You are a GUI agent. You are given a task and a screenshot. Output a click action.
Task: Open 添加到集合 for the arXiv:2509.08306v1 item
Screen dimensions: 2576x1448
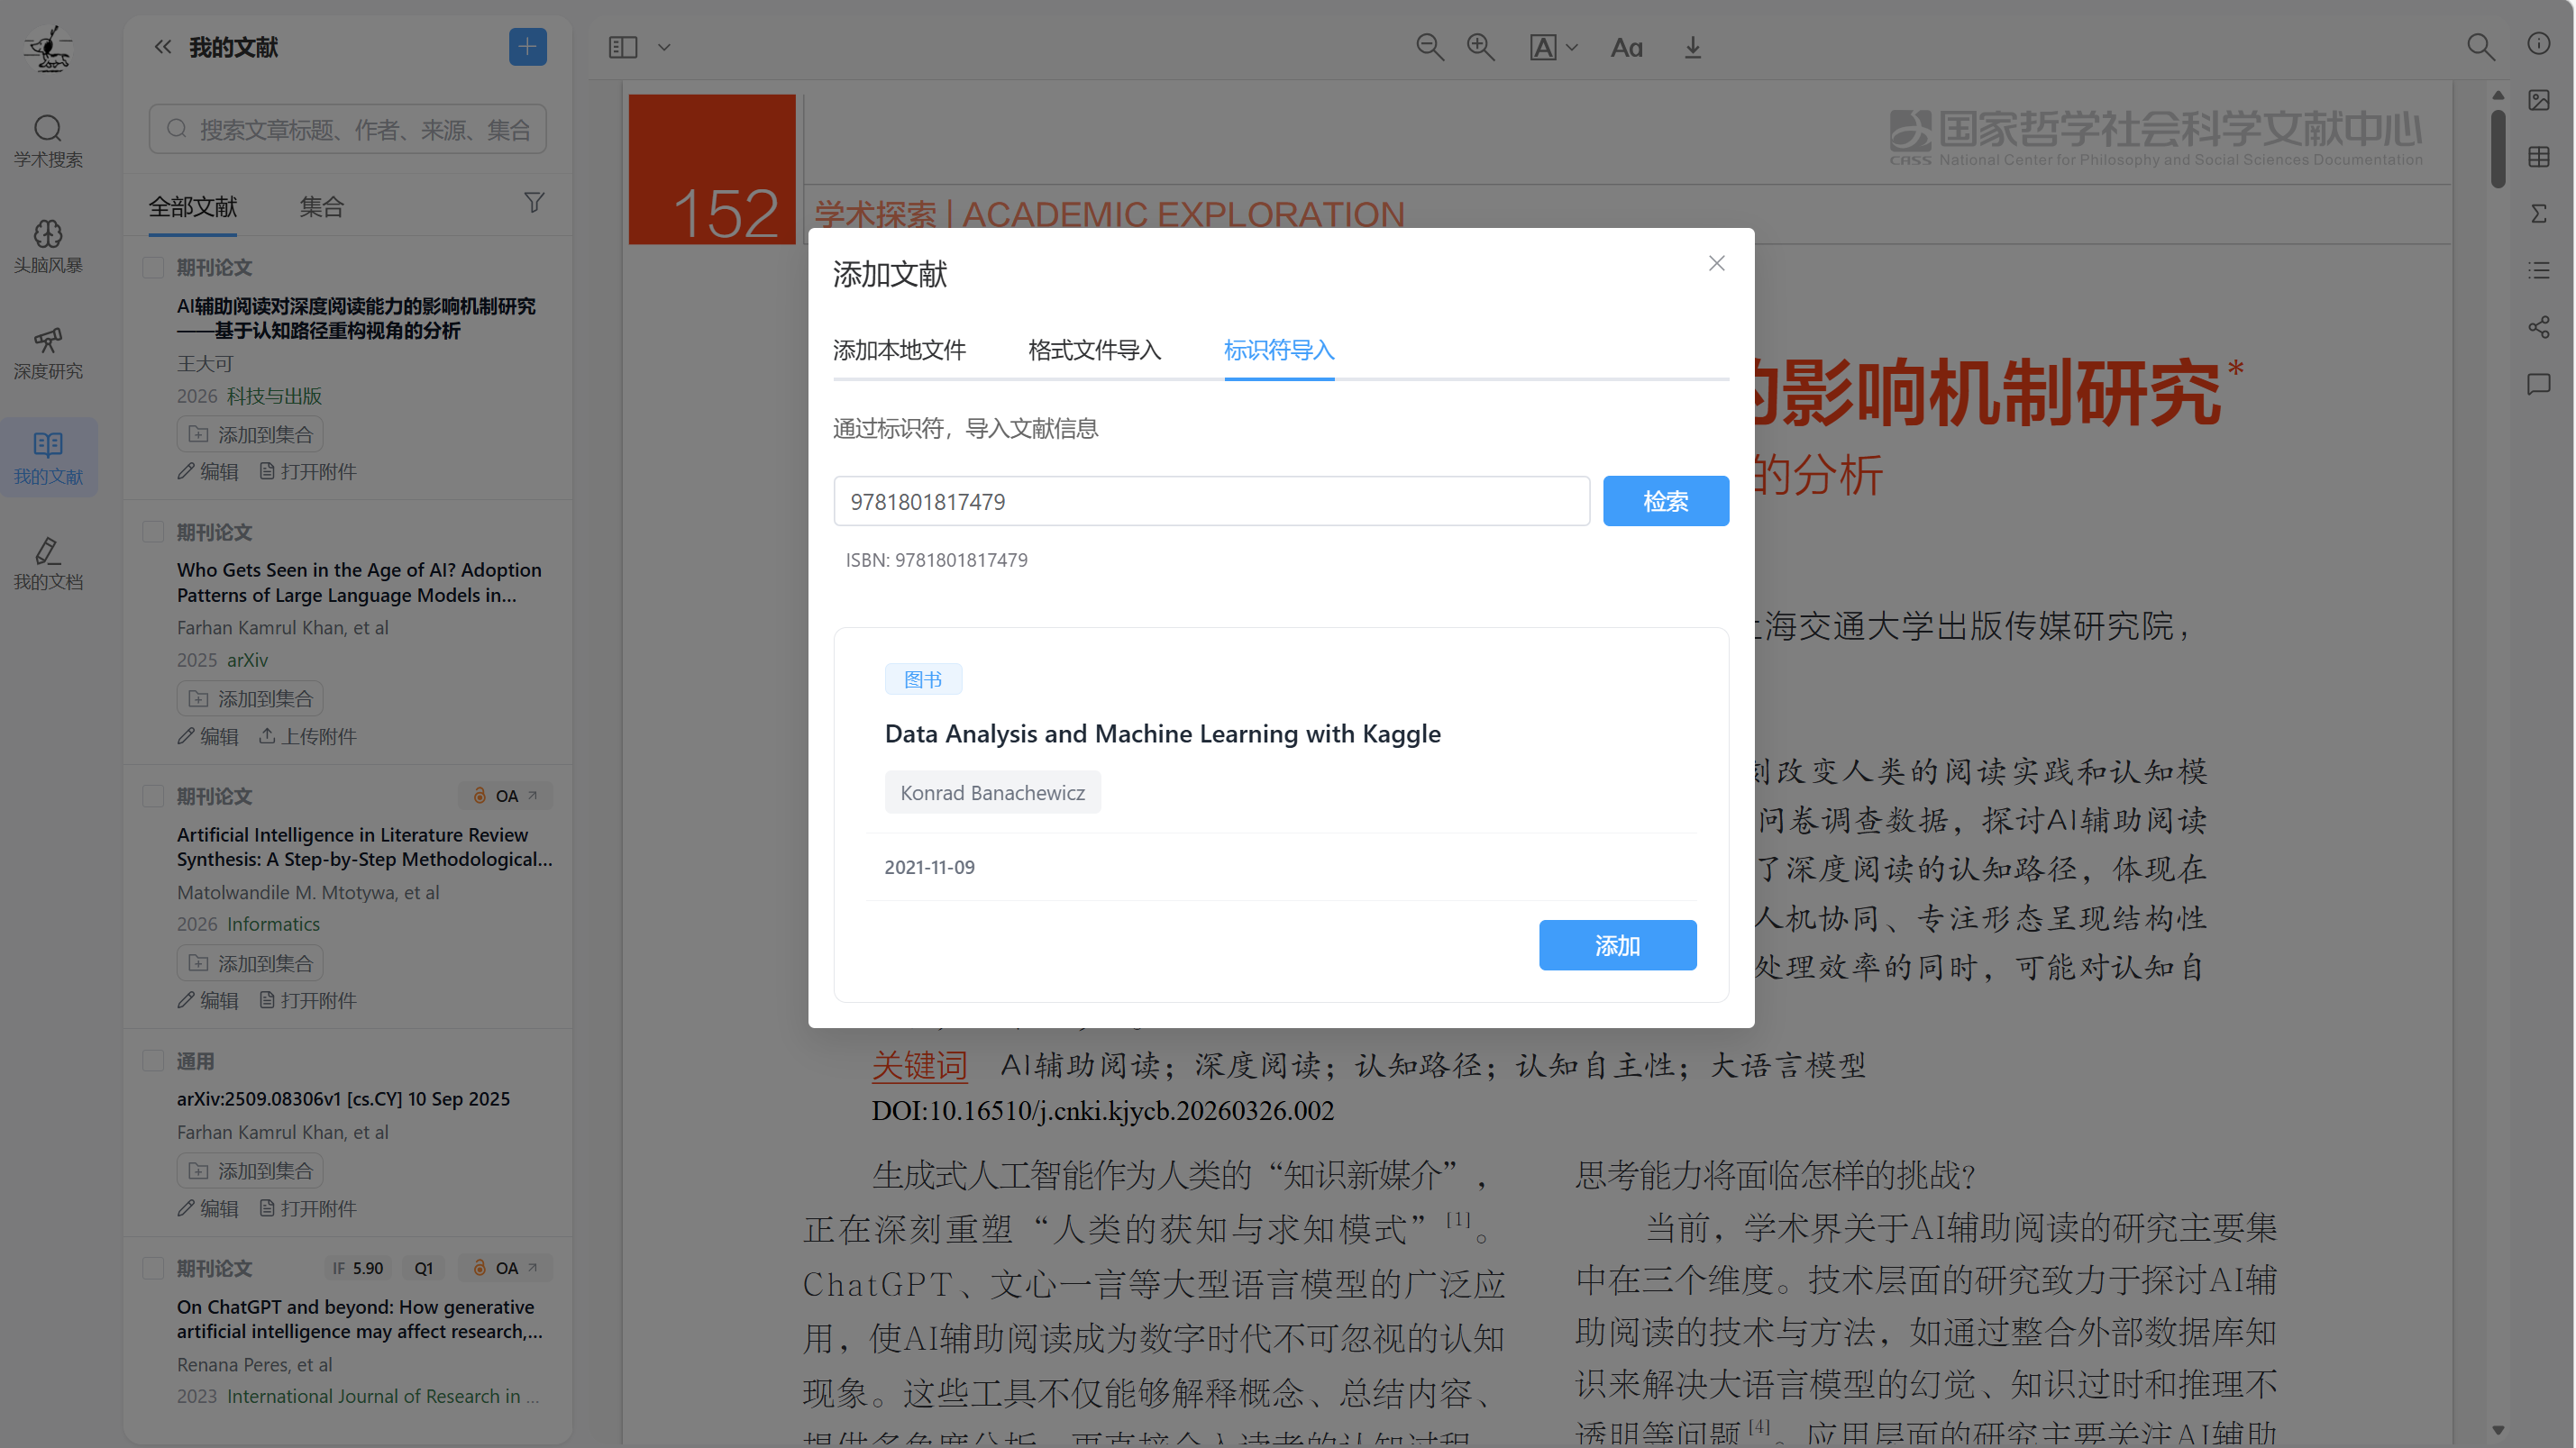coord(250,1171)
